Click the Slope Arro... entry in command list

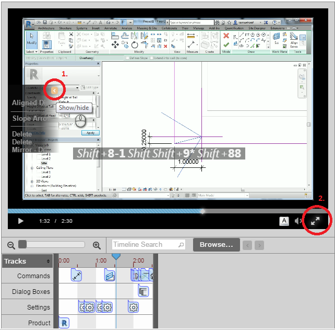(30, 118)
